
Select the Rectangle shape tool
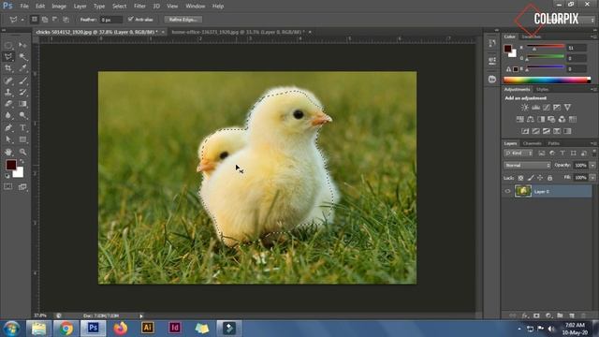(22, 139)
